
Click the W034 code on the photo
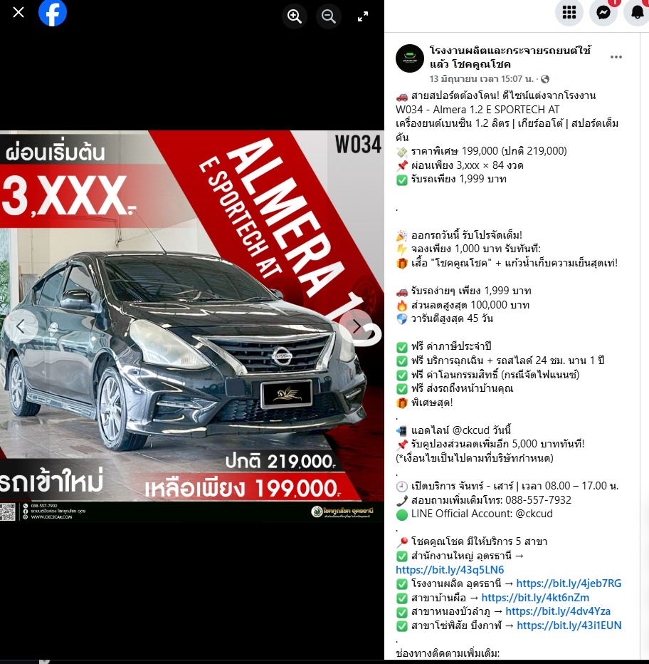click(x=358, y=144)
